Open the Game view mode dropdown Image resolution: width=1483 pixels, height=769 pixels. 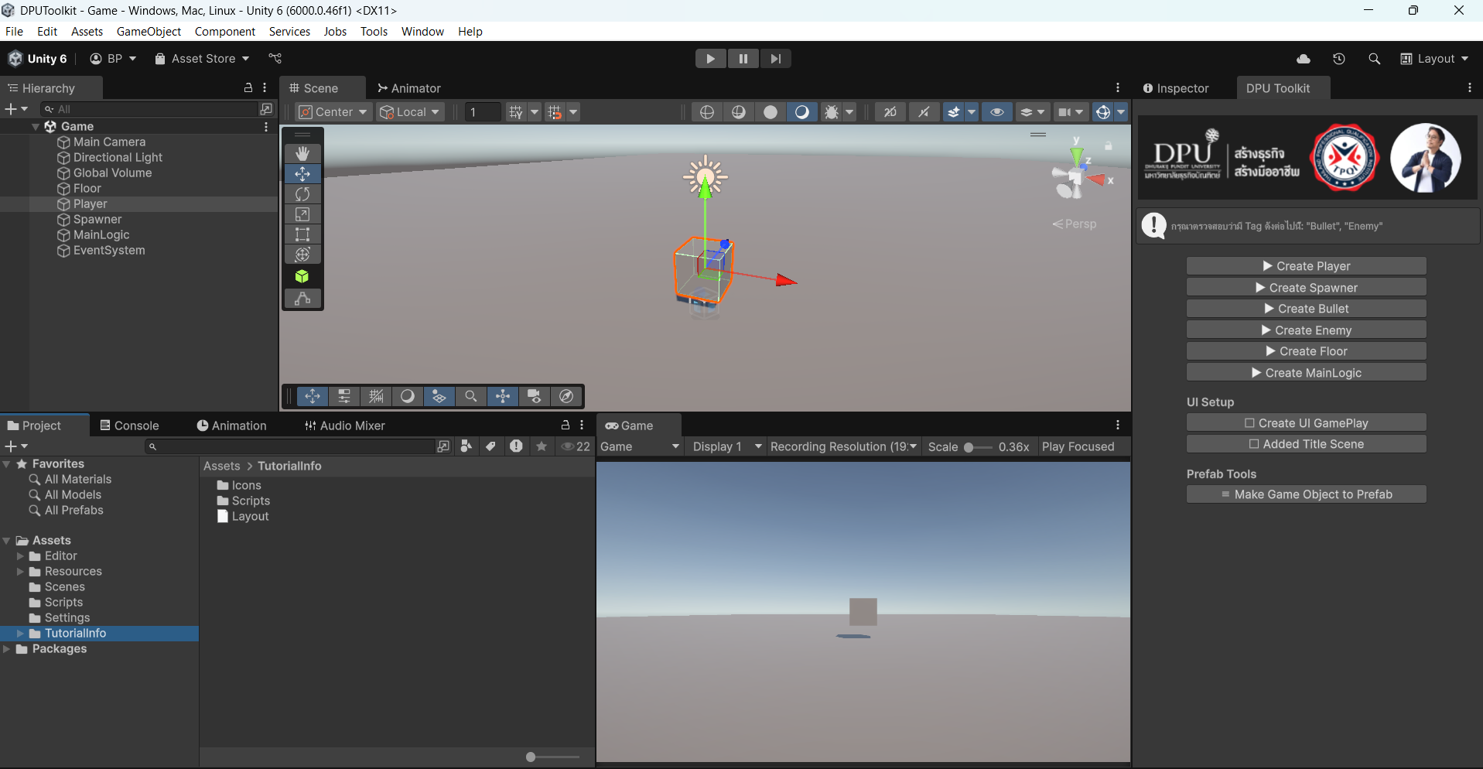640,446
